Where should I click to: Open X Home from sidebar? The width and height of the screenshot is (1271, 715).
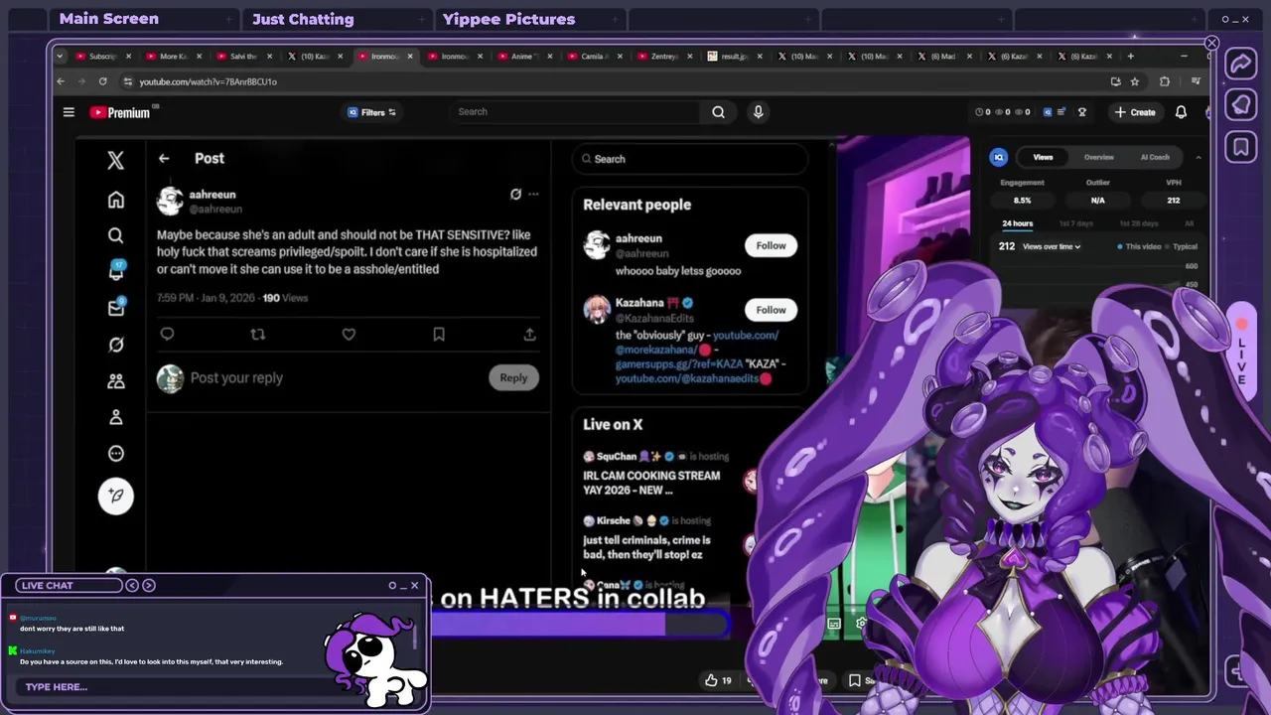click(115, 201)
